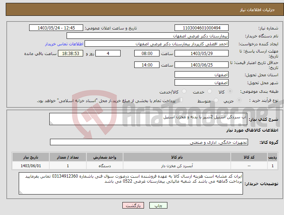This screenshot has width=284, height=215.
Task: Toggle the Islamic treasury payment checkbox
Action: (181, 100)
